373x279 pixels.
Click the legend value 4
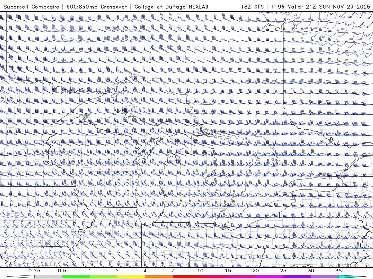pos(145,271)
